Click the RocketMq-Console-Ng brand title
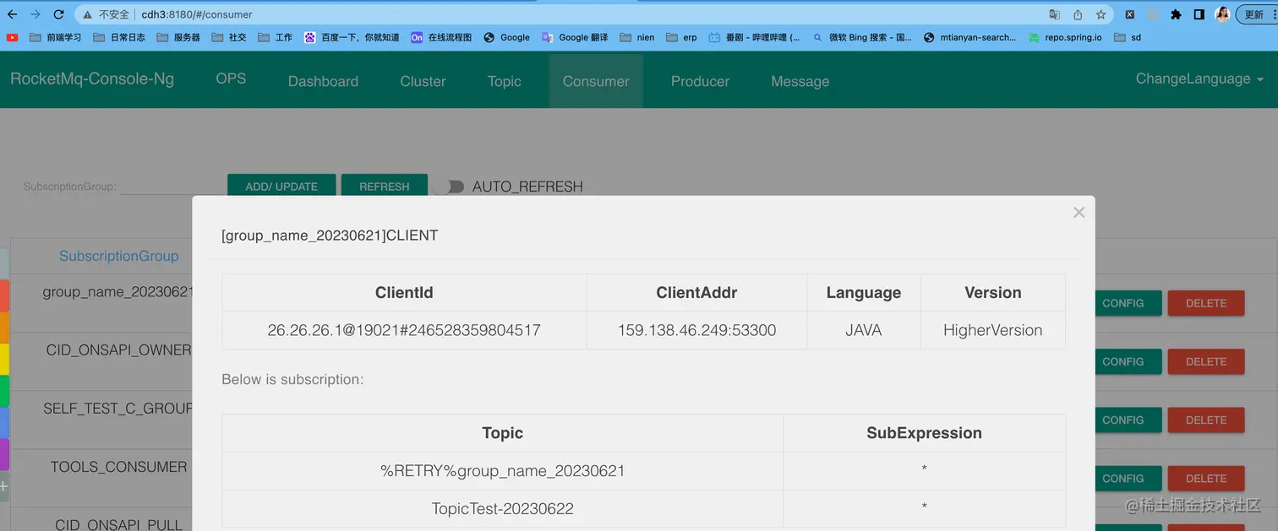 pos(92,79)
